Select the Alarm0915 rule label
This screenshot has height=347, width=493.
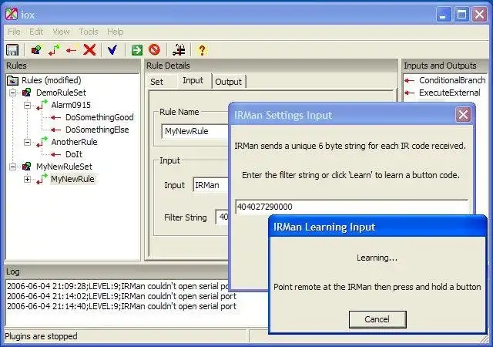tap(71, 105)
